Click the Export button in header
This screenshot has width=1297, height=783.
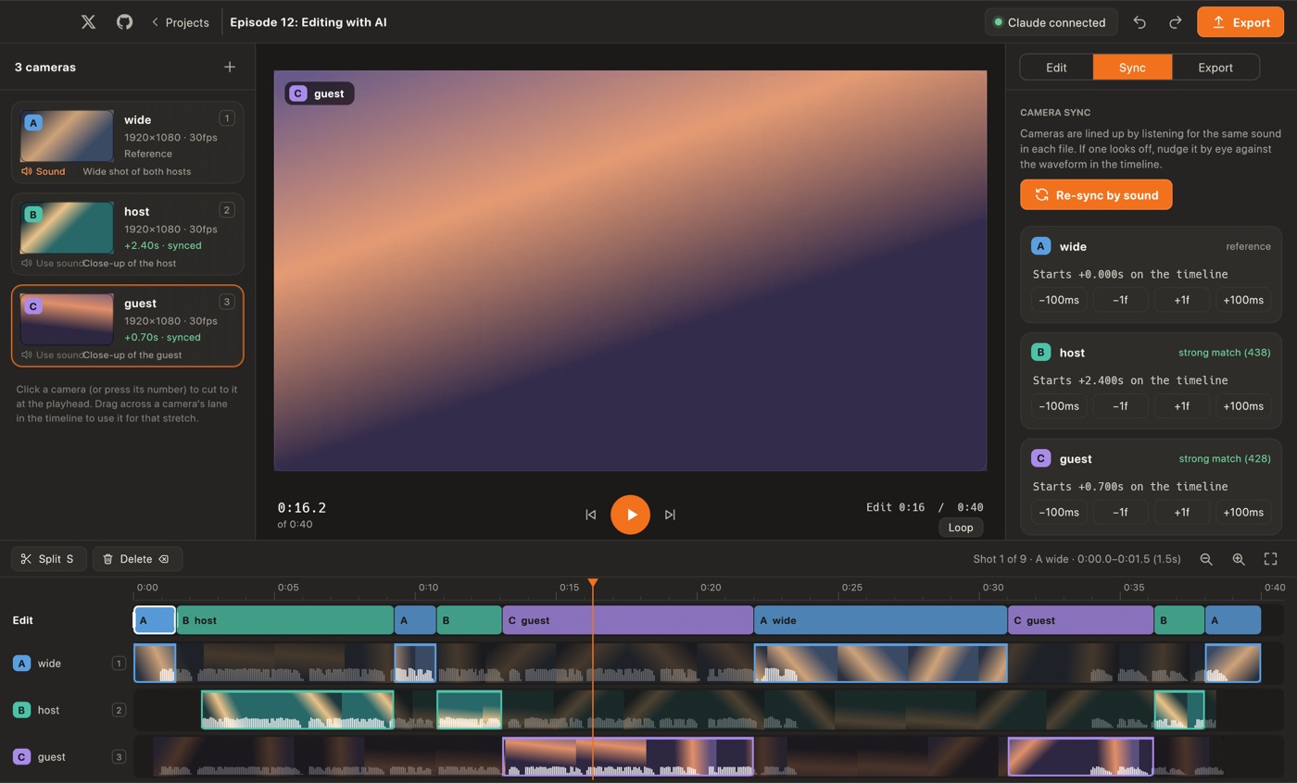click(1240, 22)
